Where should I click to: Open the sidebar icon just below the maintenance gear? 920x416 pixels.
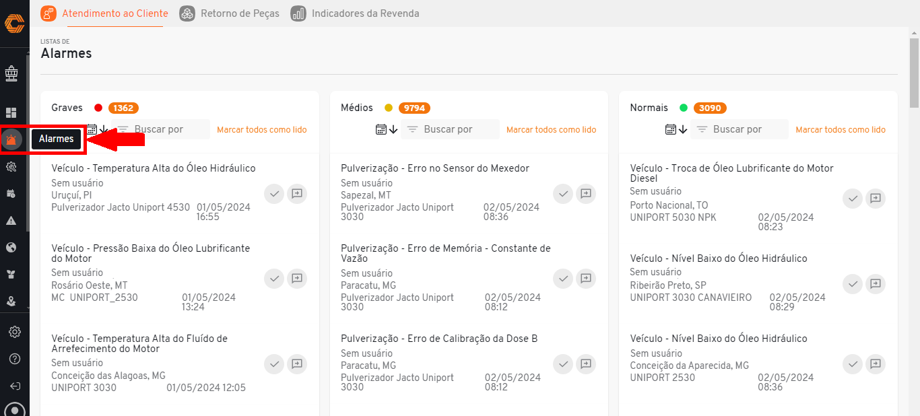click(x=11, y=194)
